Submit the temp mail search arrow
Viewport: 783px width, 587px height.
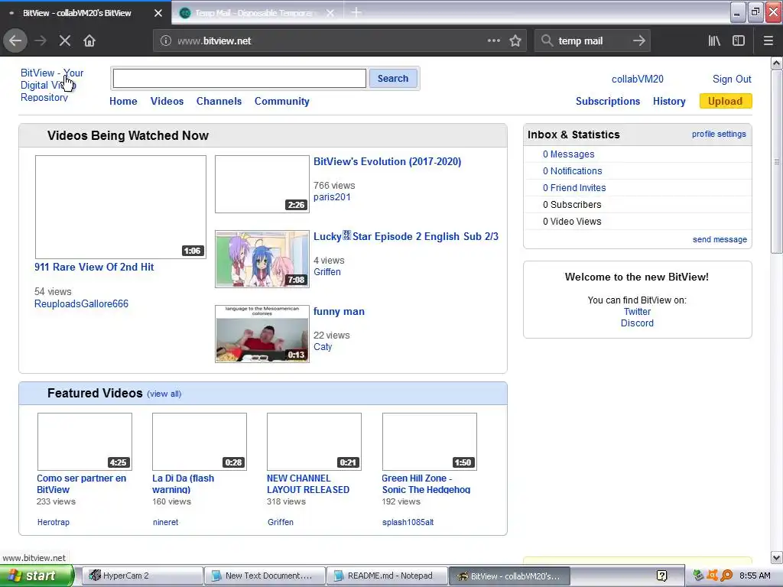coord(638,41)
